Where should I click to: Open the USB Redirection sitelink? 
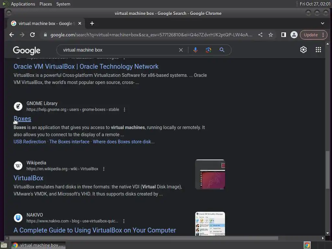(30, 142)
